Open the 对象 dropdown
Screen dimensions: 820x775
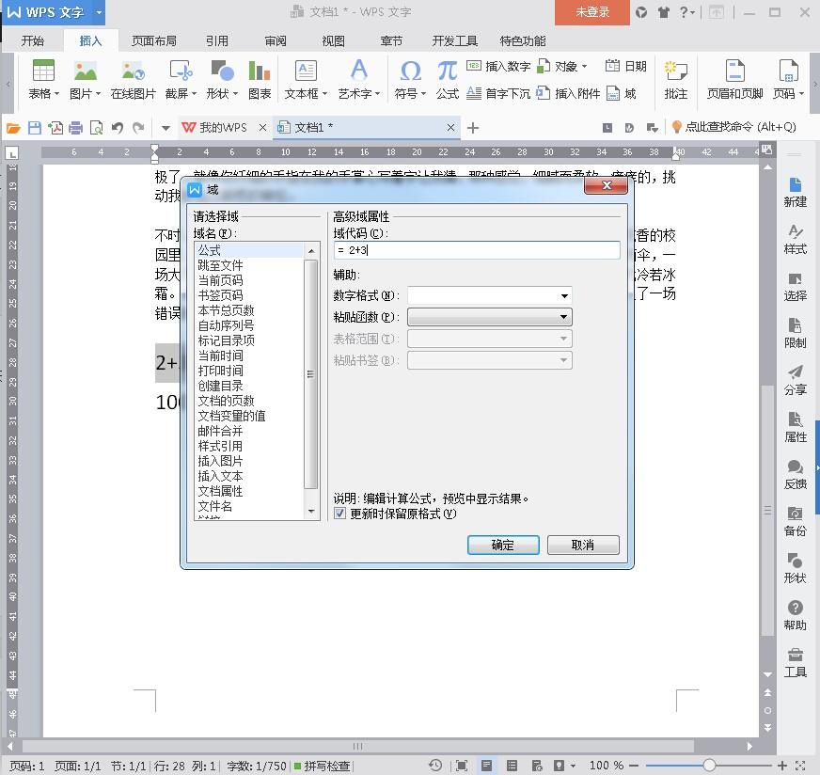585,67
